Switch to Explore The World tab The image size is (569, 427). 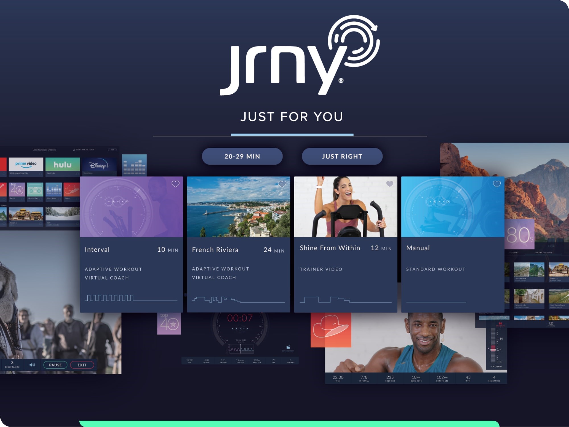click(543, 253)
